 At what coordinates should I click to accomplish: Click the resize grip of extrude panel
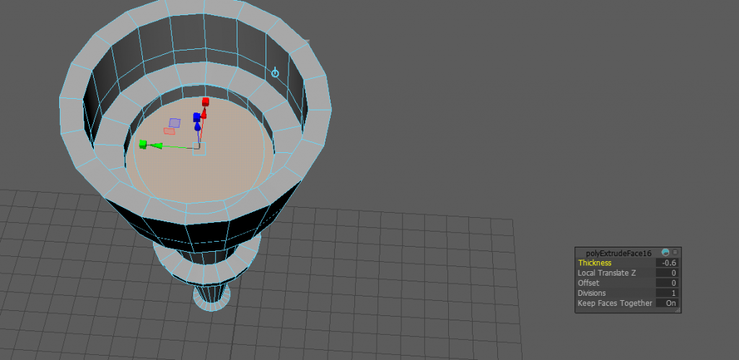tap(677, 309)
